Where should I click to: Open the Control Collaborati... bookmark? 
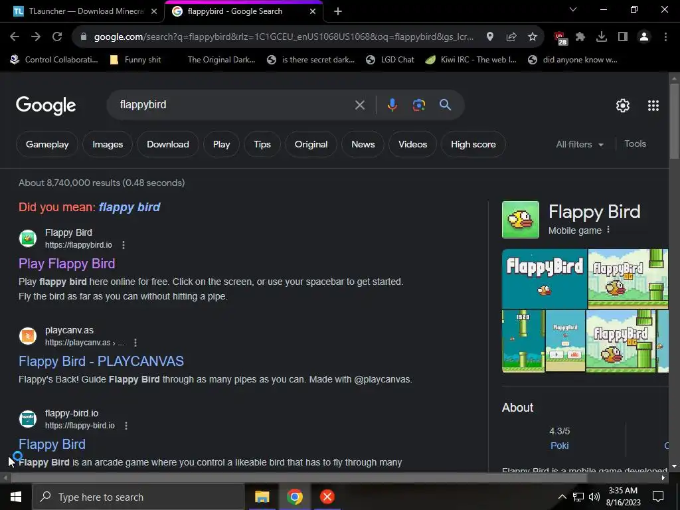(x=54, y=60)
